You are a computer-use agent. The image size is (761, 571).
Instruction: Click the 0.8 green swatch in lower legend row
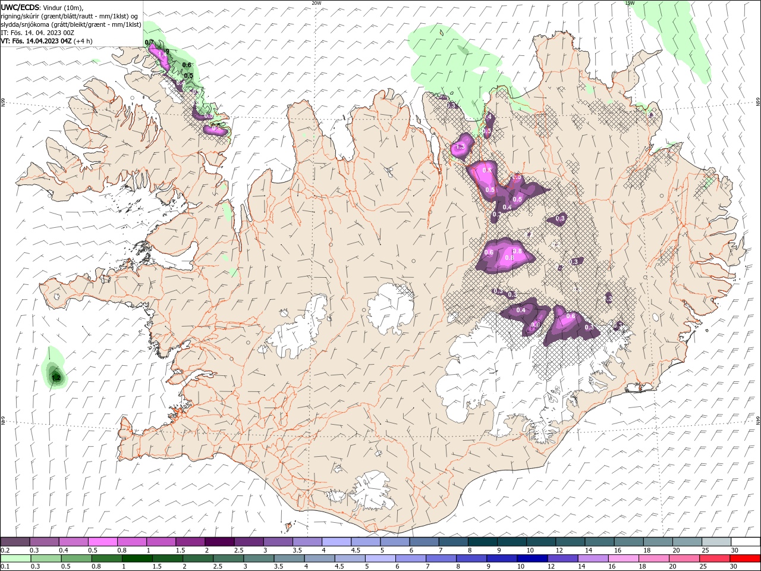(x=107, y=559)
